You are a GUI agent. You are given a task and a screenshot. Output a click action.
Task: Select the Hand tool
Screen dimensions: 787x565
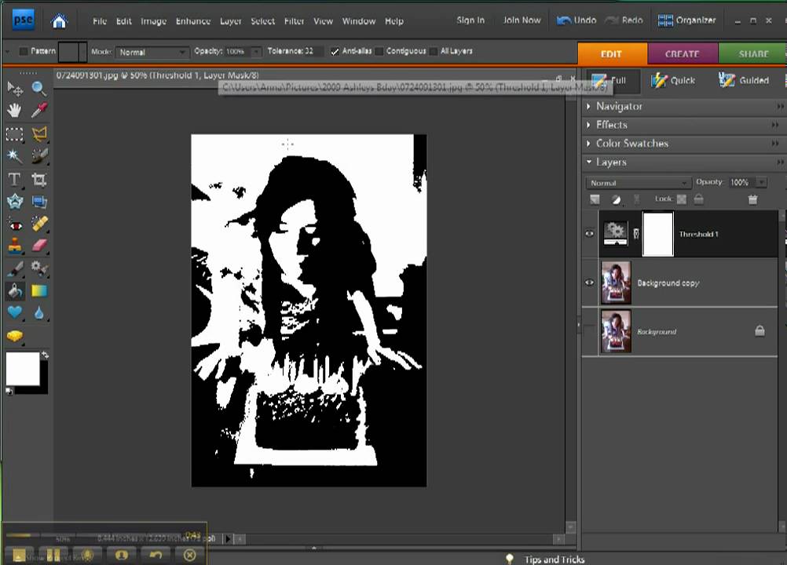pos(14,110)
